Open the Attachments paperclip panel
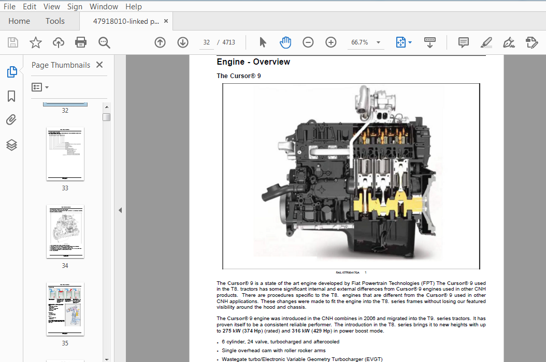 point(11,120)
